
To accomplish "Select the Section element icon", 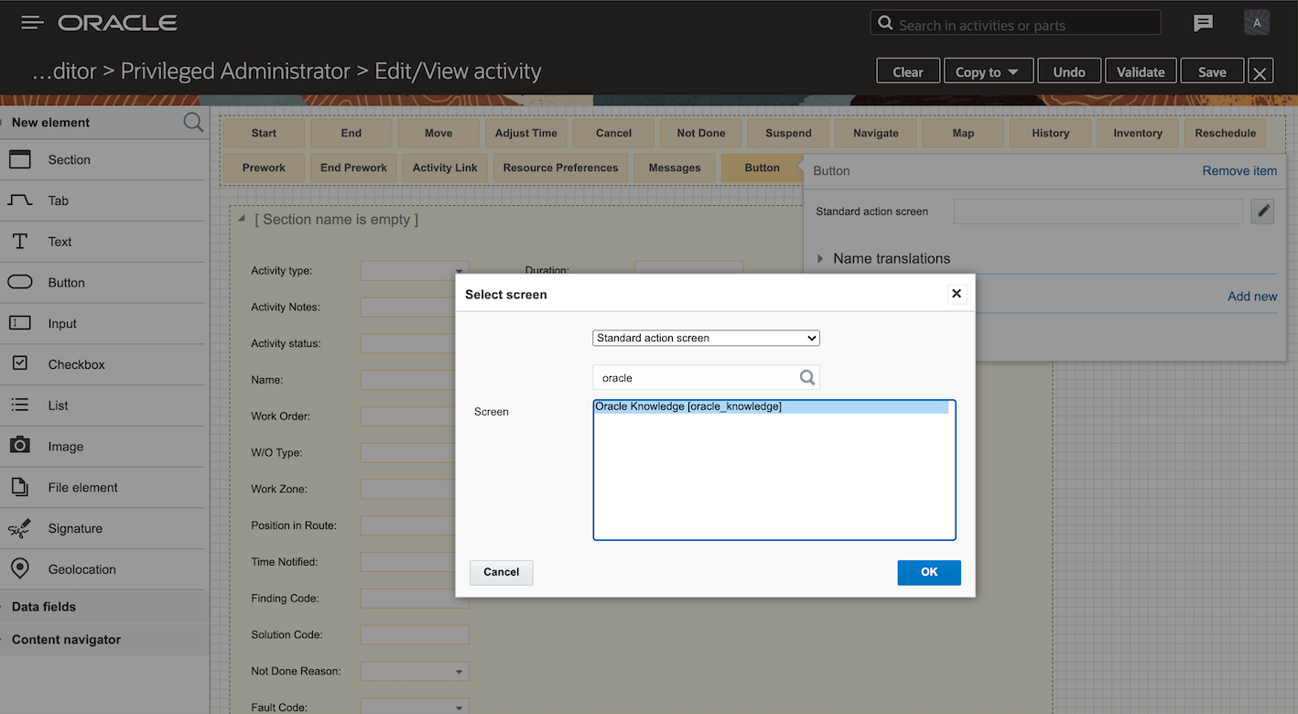I will coord(20,159).
